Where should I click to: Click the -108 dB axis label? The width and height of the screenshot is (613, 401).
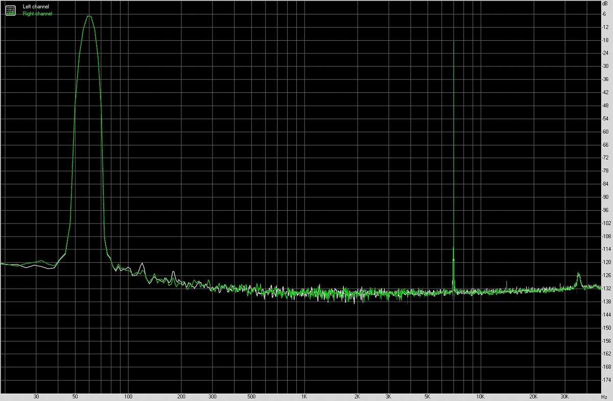606,236
